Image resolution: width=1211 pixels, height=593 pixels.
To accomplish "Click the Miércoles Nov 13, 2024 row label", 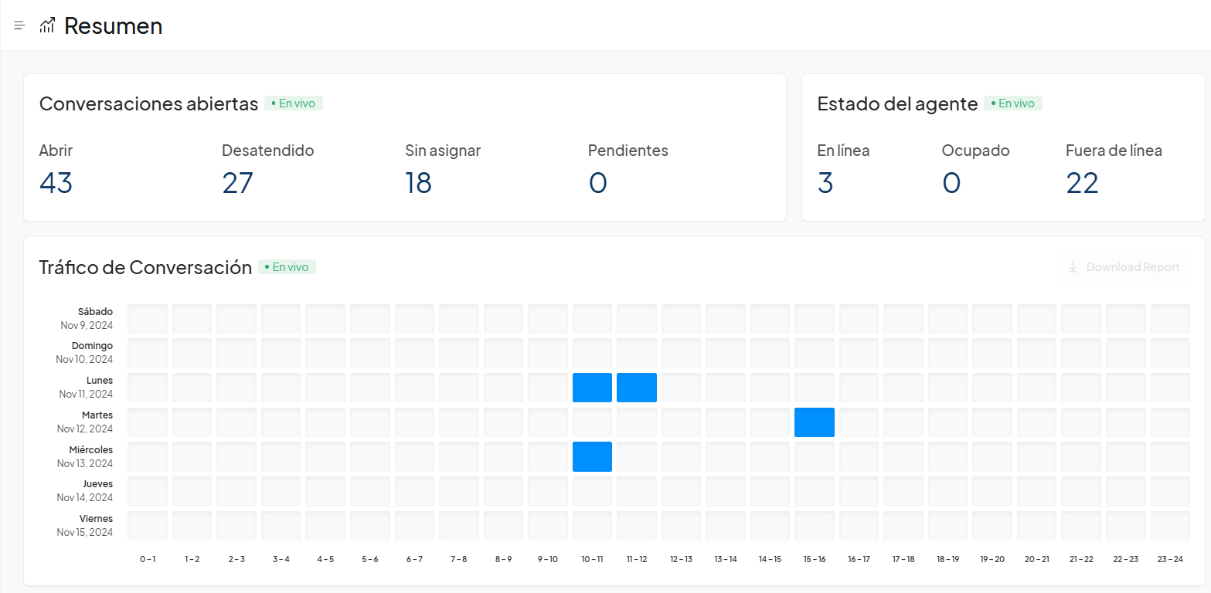I will click(x=85, y=456).
